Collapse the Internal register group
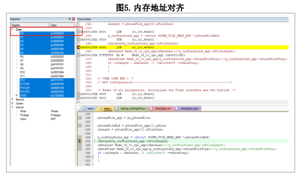Image resolution: width=303 pixels, height=178 pixels. [x=12, y=107]
